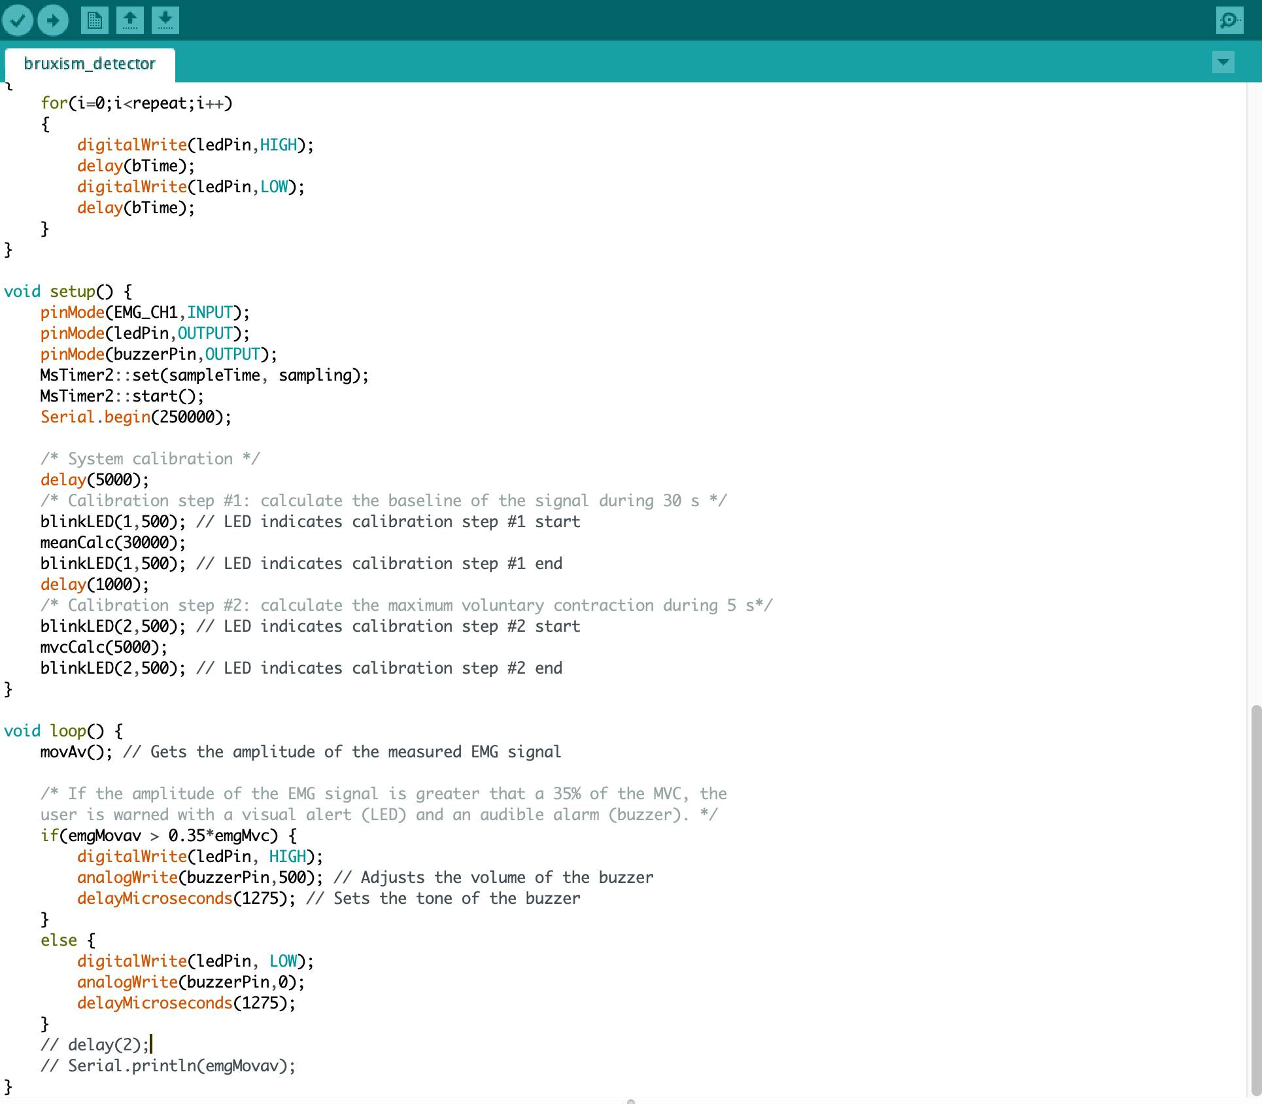1262x1104 pixels.
Task: Click the comment '/* System calibration */'
Action: click(x=150, y=459)
